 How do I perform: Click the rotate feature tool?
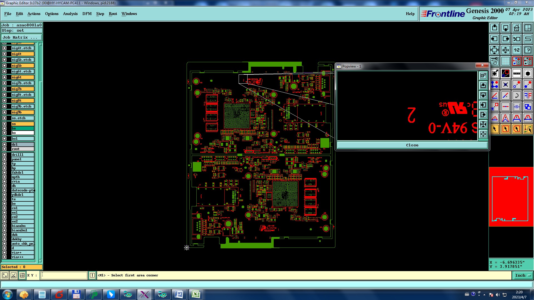tap(516, 96)
